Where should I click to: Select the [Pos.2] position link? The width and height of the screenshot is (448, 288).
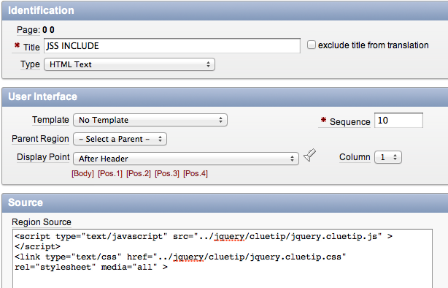(x=139, y=173)
